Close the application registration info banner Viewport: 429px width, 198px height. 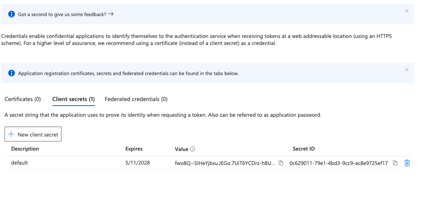pos(407,70)
